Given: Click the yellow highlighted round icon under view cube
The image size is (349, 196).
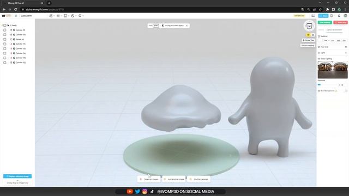Looking at the screenshot, I should [x=308, y=35].
